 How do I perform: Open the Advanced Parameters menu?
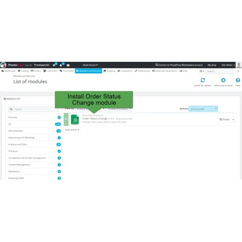click(165, 71)
